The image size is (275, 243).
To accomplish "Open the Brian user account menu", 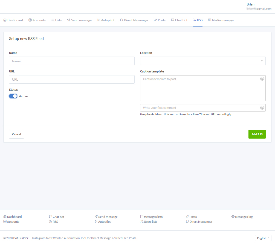I will (259, 6).
